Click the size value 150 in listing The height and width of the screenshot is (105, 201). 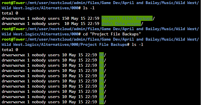click(66, 19)
